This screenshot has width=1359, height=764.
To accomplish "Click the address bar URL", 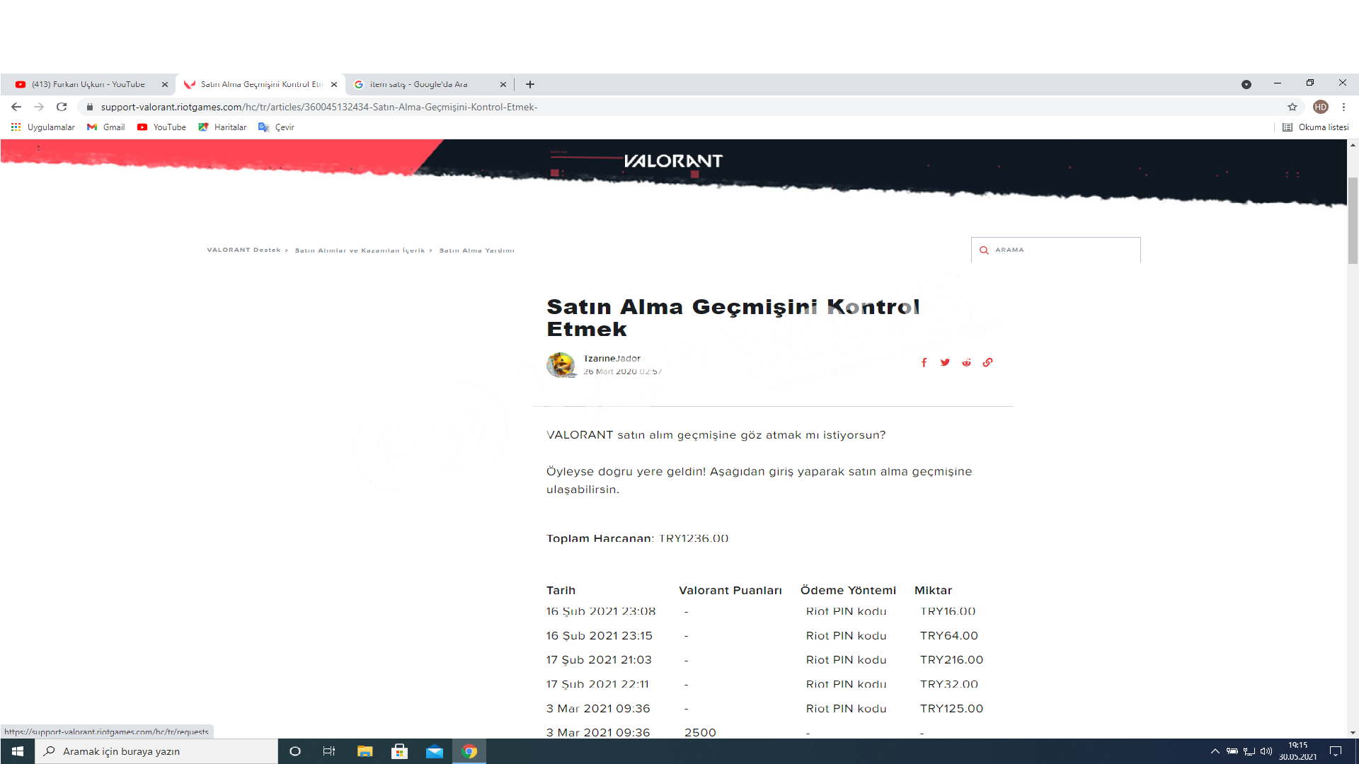I will click(319, 107).
